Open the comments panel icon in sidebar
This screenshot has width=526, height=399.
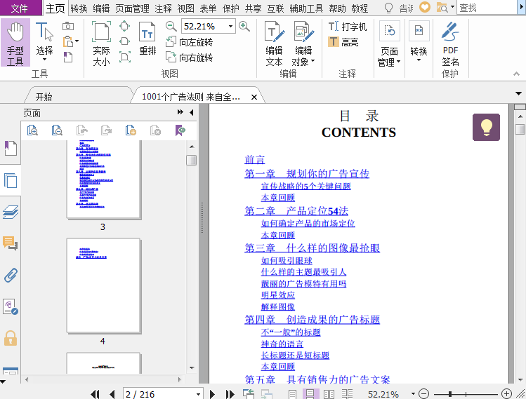(x=11, y=243)
